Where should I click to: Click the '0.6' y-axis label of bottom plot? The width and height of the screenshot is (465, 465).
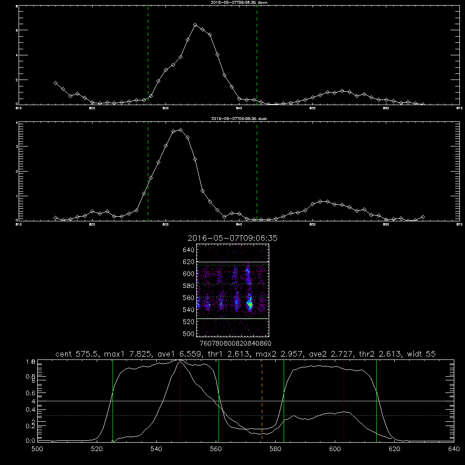coord(31,393)
